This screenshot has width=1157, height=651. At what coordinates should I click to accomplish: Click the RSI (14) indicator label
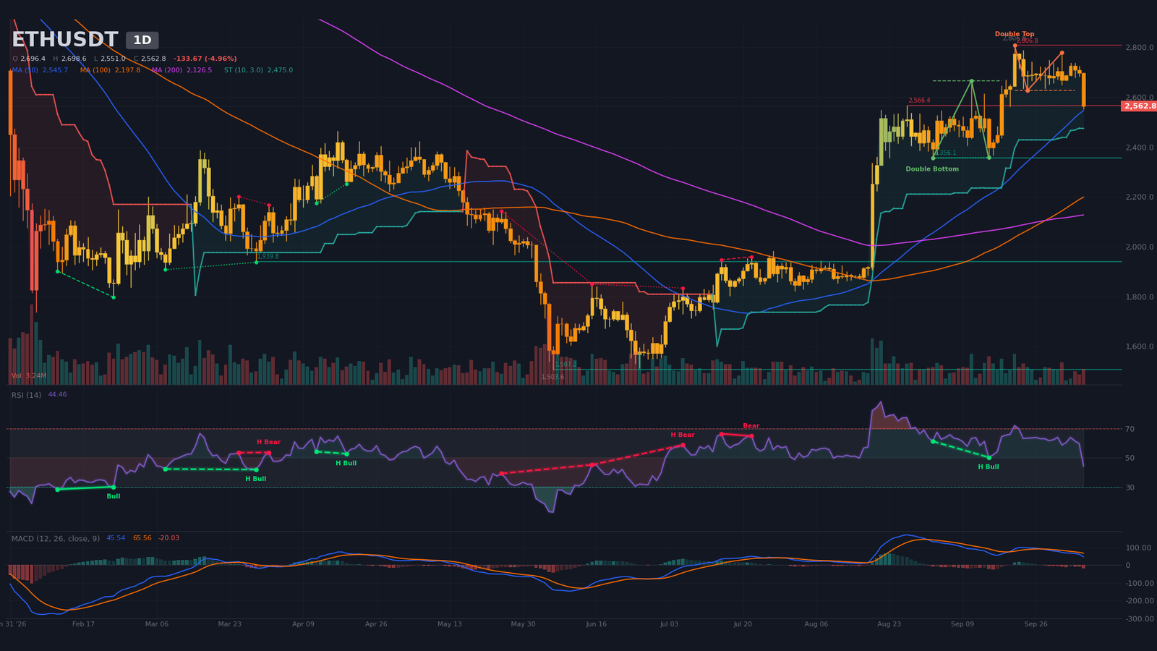(x=26, y=395)
